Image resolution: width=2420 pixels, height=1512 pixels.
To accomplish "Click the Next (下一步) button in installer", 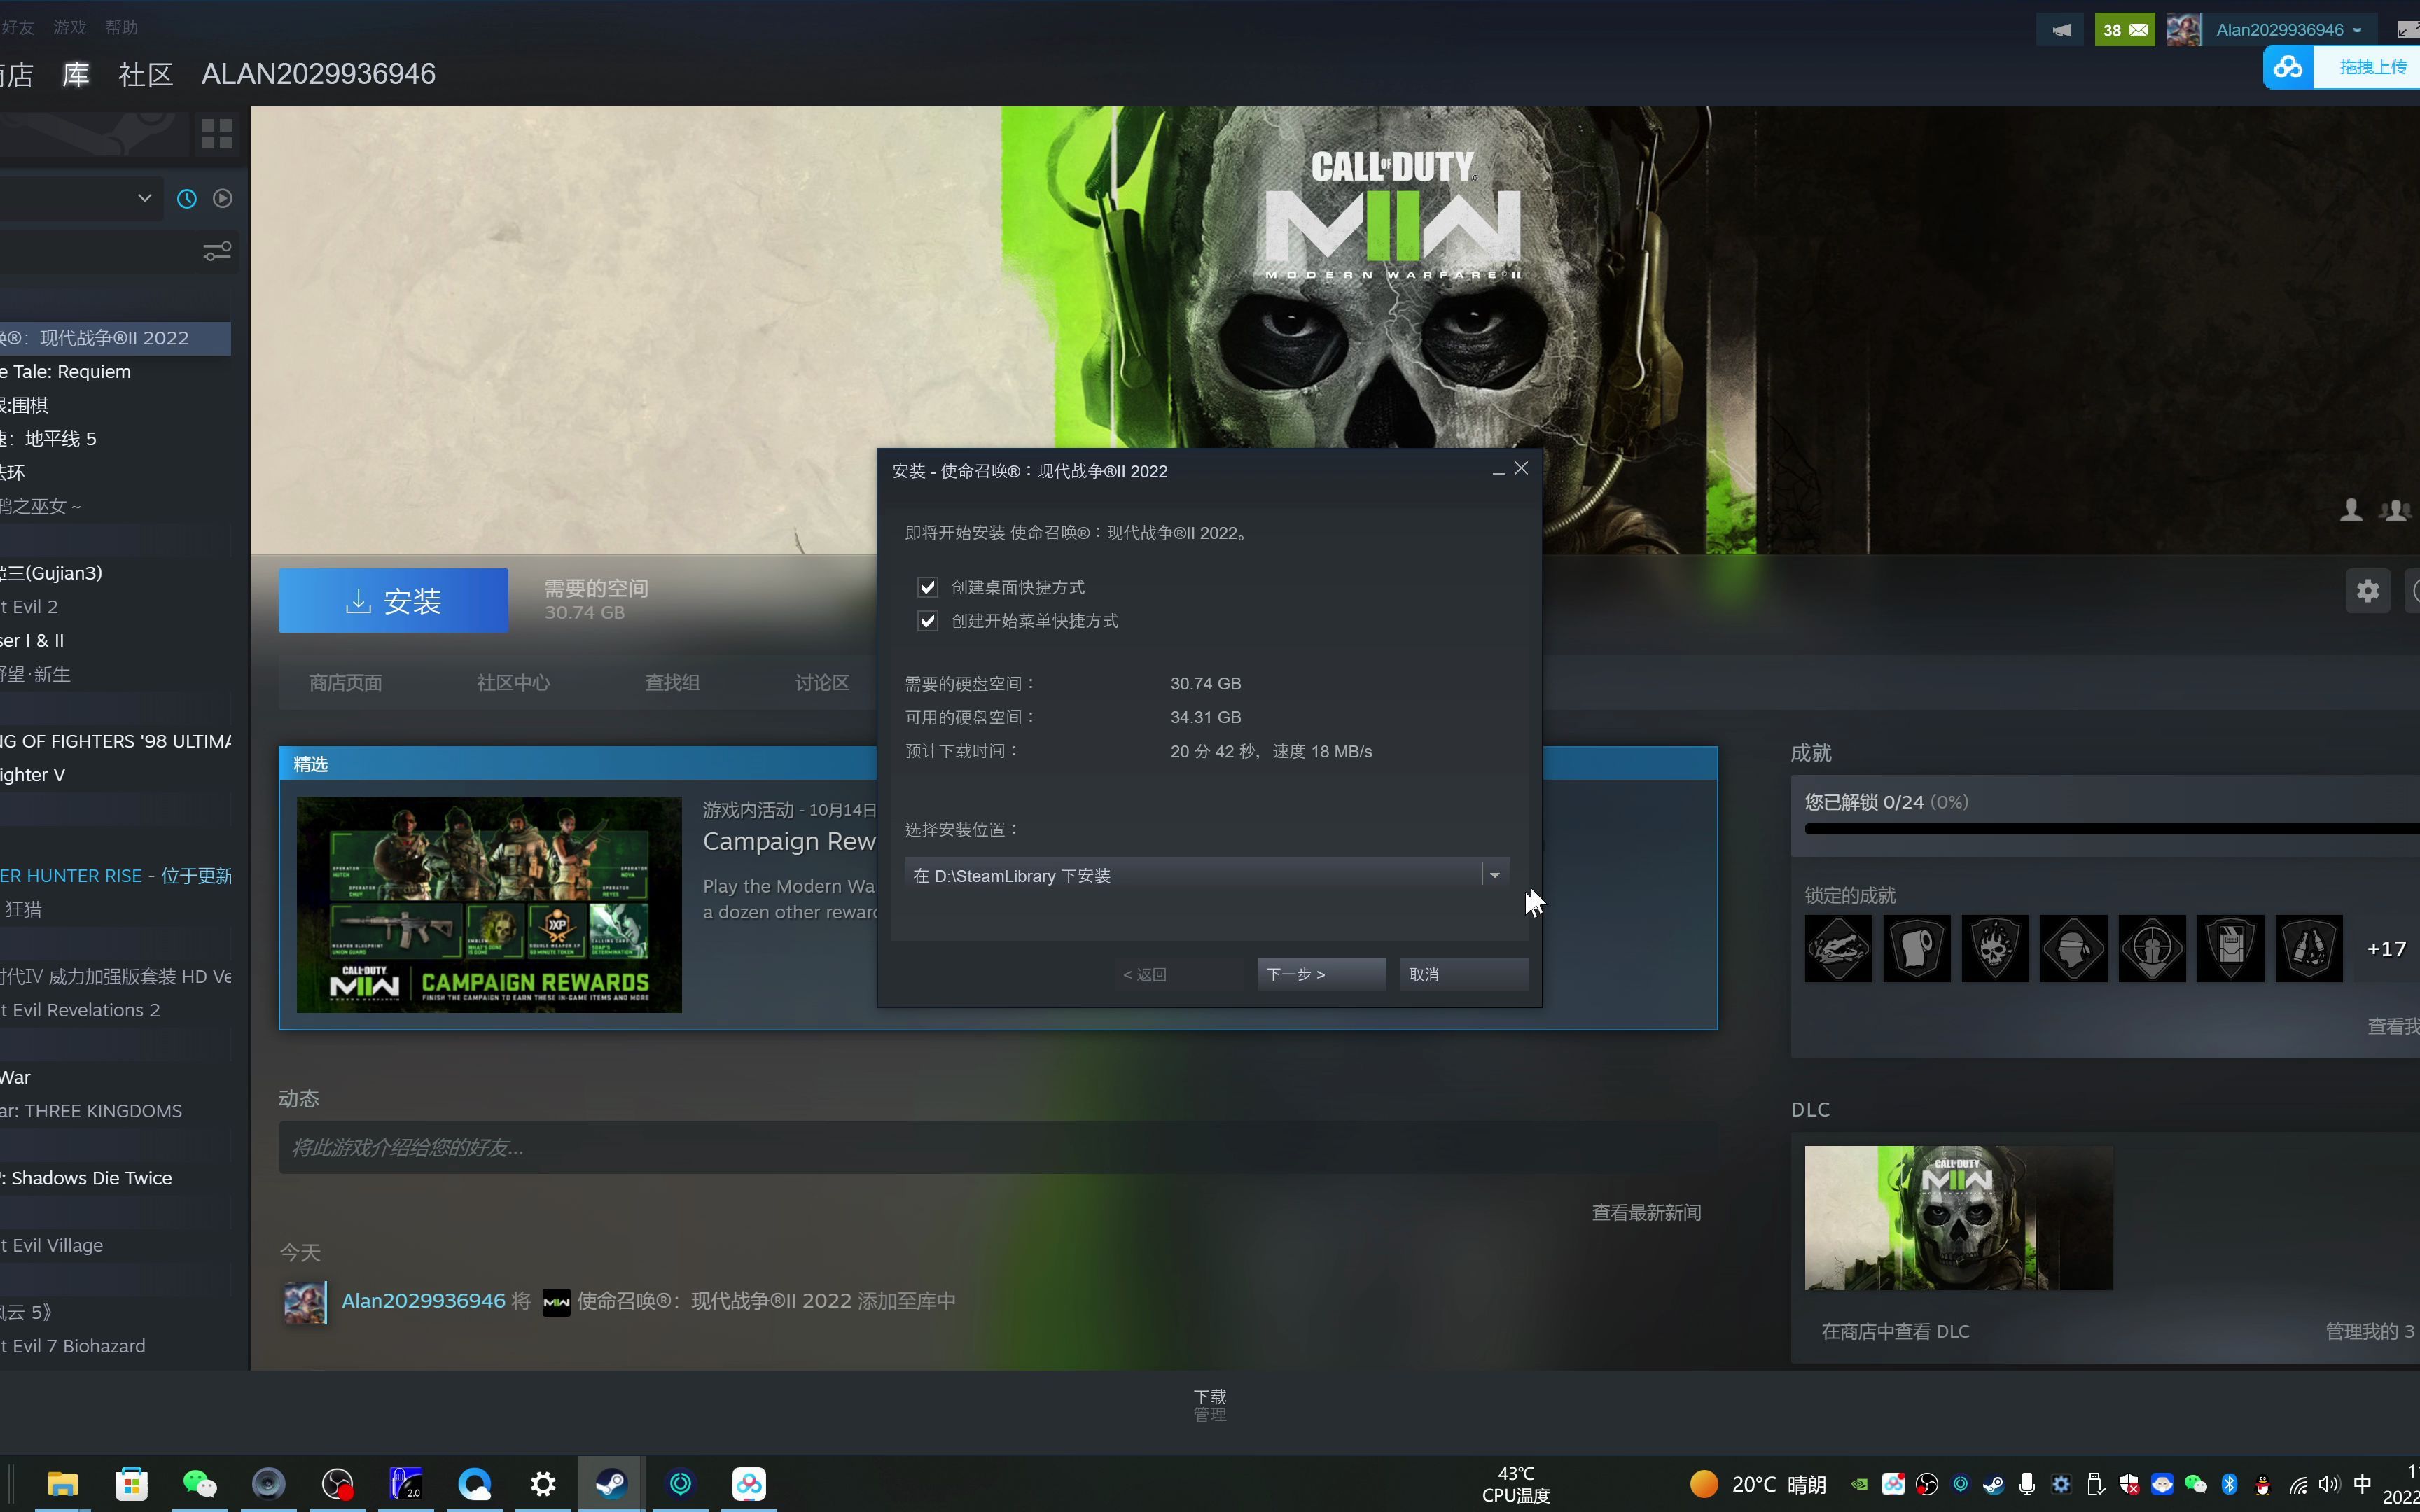I will (x=1321, y=974).
